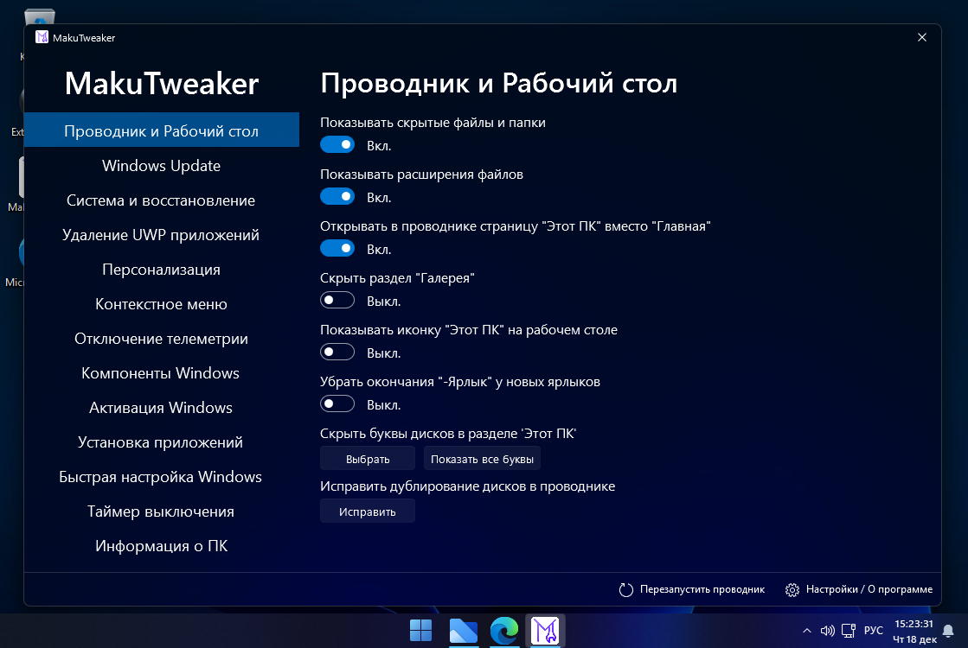The width and height of the screenshot is (968, 648).
Task: Open 'Информация о ПК' section
Action: coord(162,545)
